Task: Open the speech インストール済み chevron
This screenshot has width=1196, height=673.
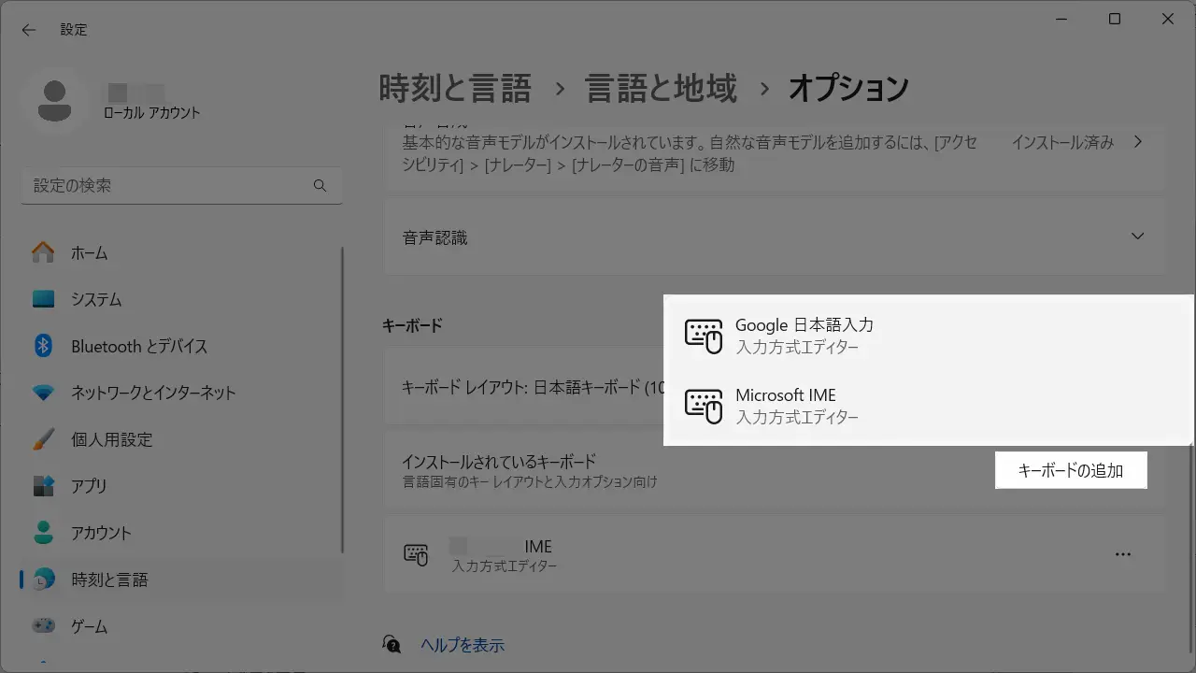Action: point(1137,142)
